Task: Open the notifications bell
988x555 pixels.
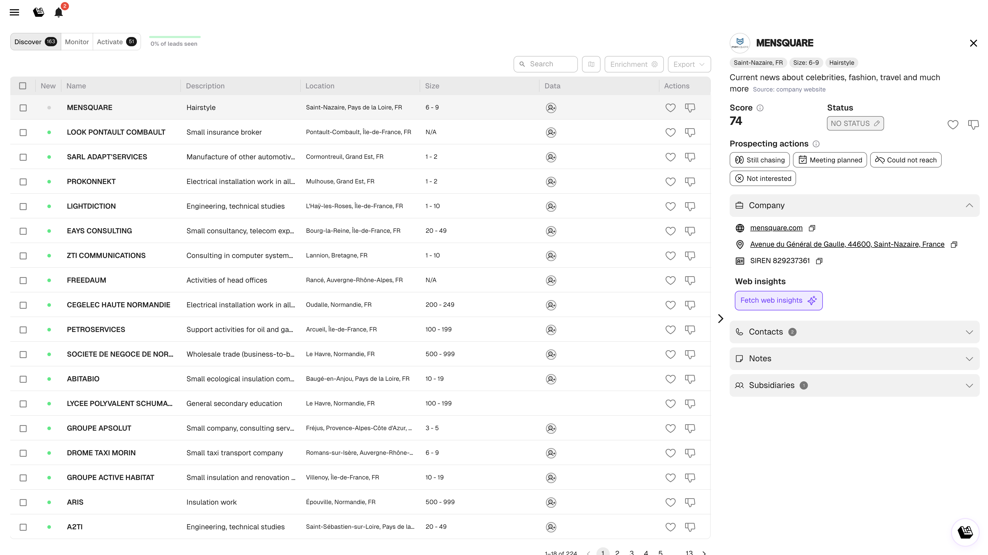Action: click(x=58, y=12)
